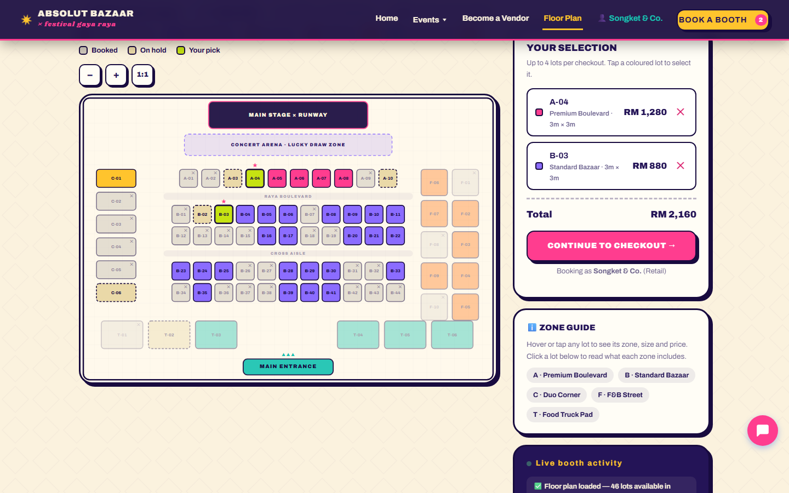789x493 pixels.
Task: Click the zone guide info icon
Action: [531, 327]
